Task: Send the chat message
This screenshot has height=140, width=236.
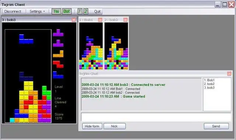Action: pyautogui.click(x=216, y=126)
